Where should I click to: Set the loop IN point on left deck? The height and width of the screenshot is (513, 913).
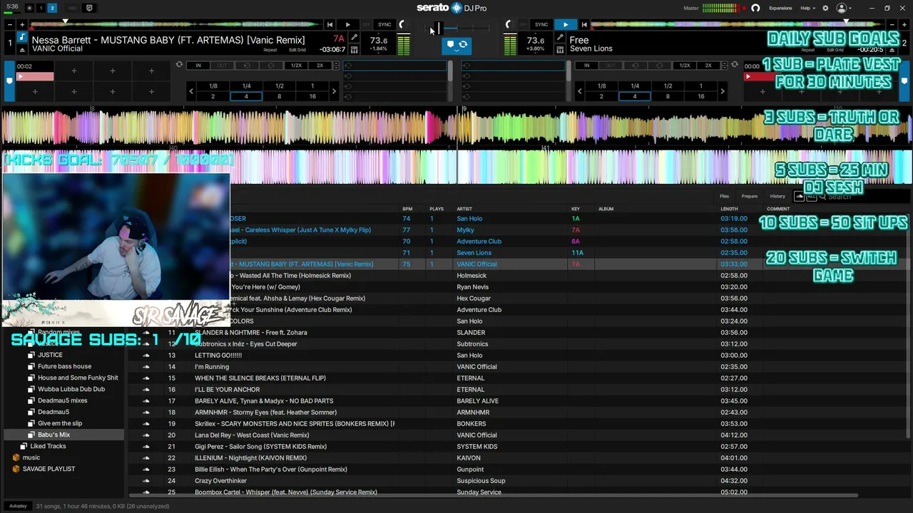coord(198,66)
